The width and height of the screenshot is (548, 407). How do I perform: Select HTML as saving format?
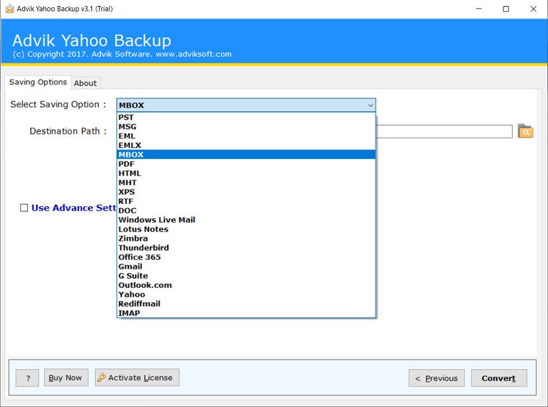[x=246, y=173]
